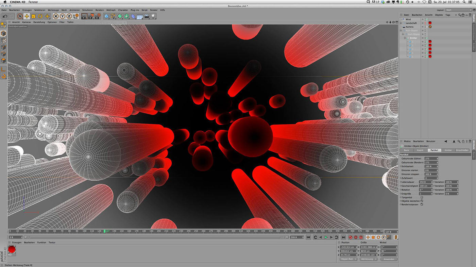476x267 pixels.
Task: Click the red record keyframe button
Action: pos(350,237)
